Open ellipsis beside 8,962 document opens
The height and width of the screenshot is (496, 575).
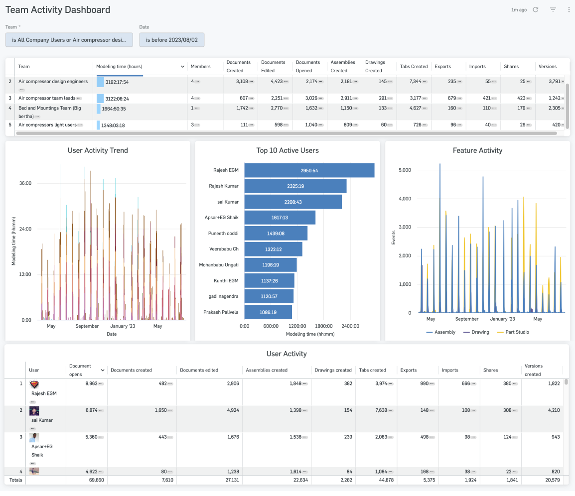(x=101, y=384)
